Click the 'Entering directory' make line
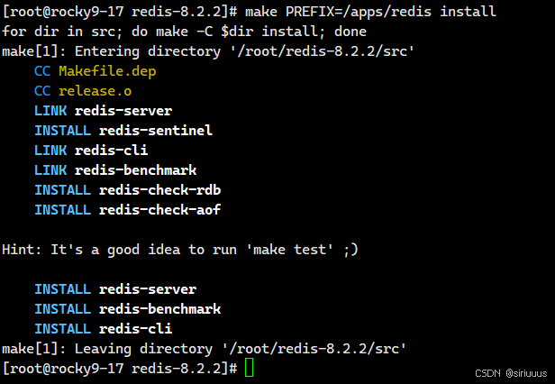This screenshot has width=555, height=384. click(208, 51)
